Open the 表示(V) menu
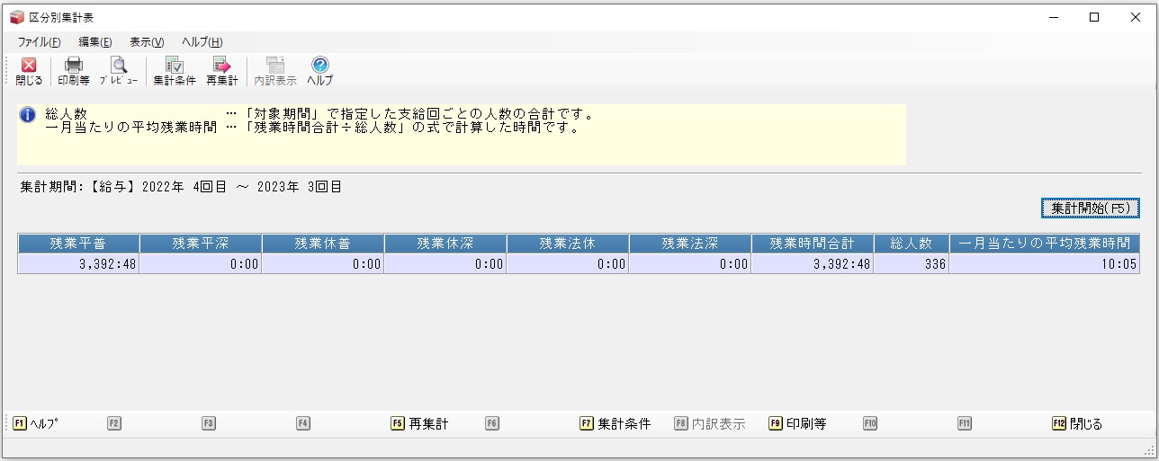1159x461 pixels. click(147, 42)
